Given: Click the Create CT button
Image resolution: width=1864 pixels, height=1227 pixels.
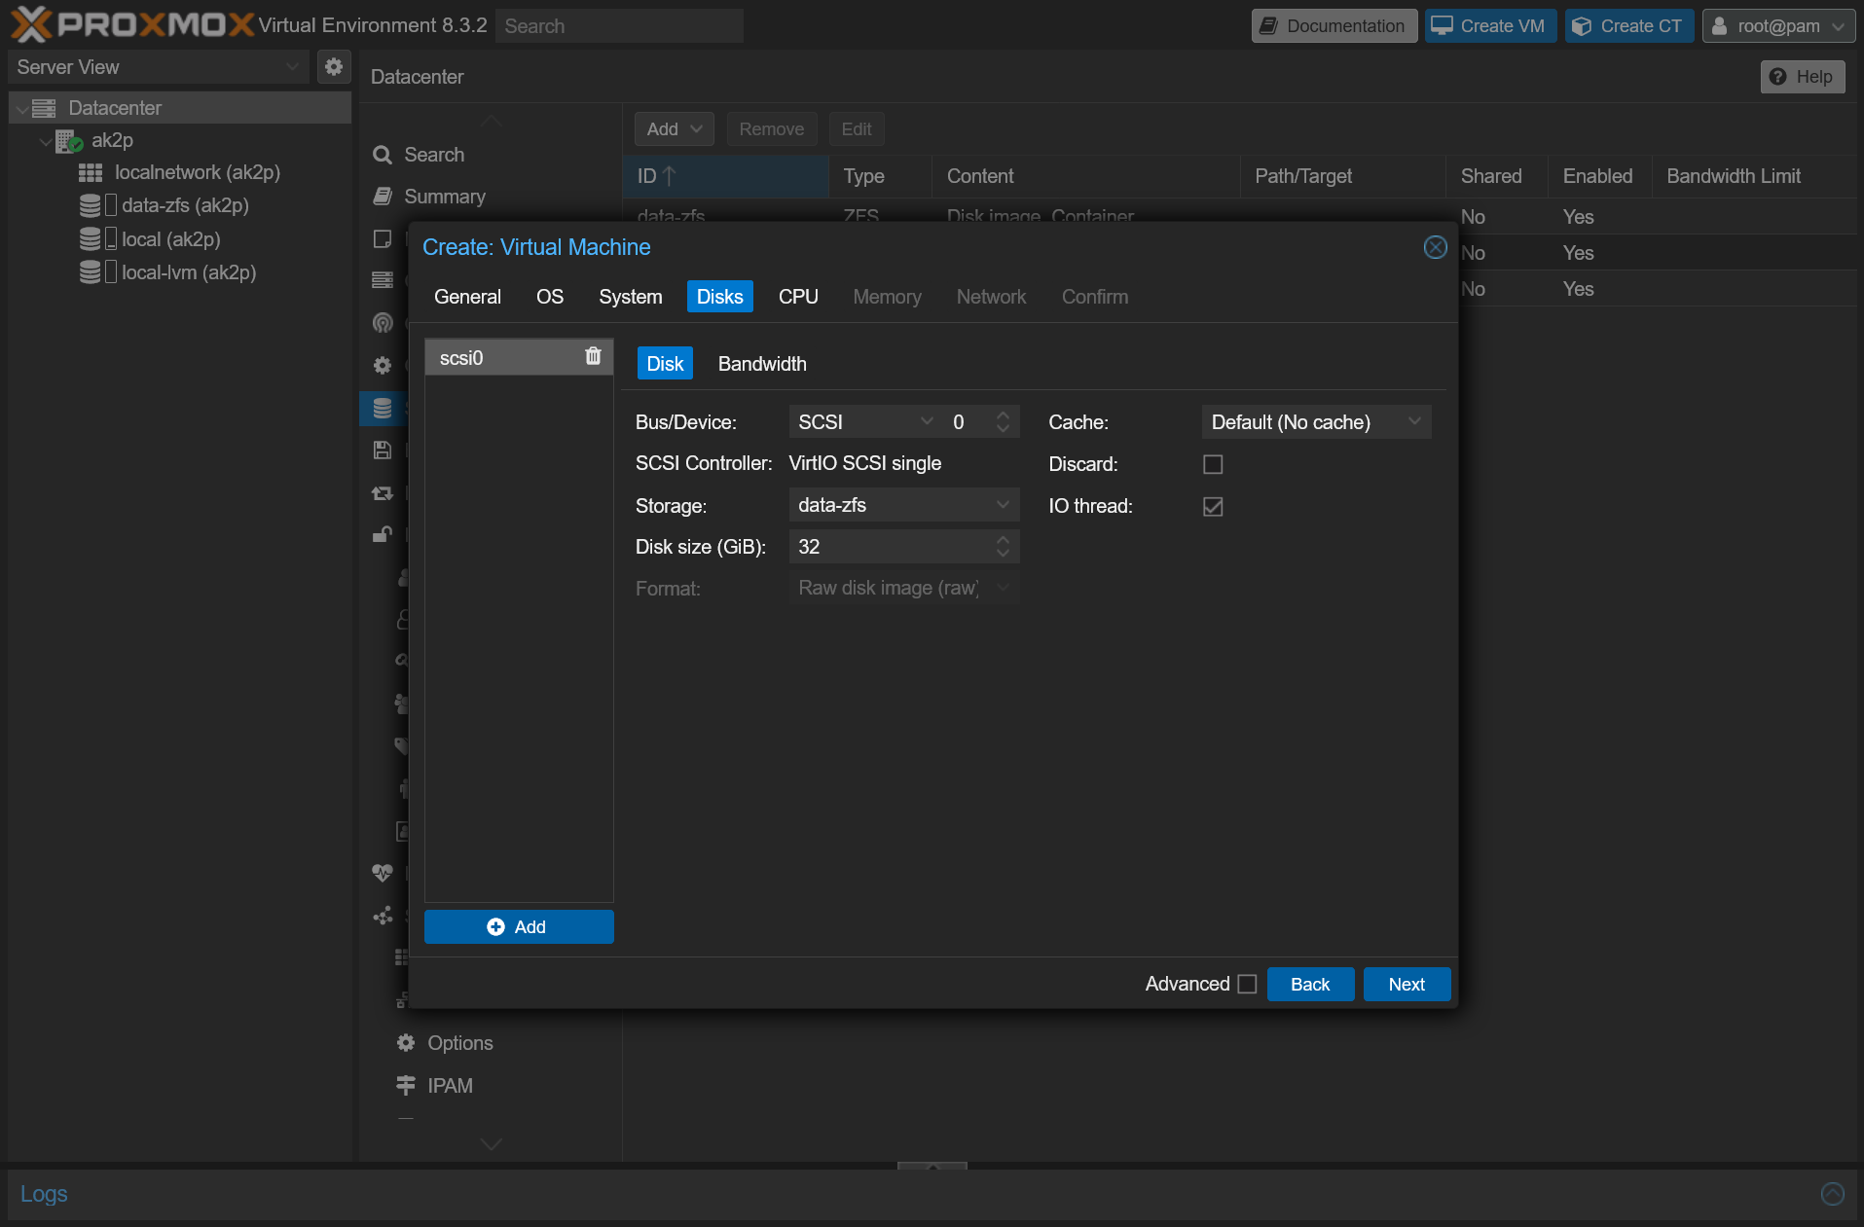Looking at the screenshot, I should click(x=1628, y=26).
